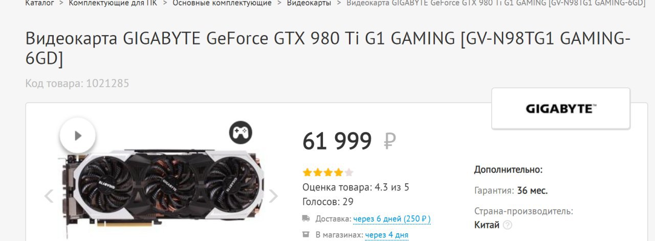Viewport: 655px width, 241px height.
Task: Open the question mark hint beside Китай
Action: 508,225
